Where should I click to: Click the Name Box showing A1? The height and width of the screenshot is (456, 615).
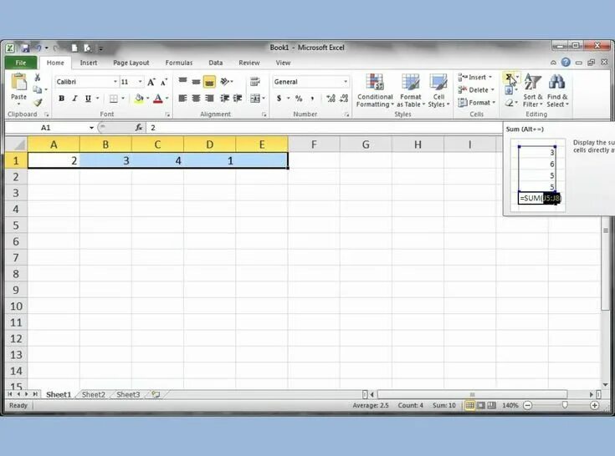[46, 128]
